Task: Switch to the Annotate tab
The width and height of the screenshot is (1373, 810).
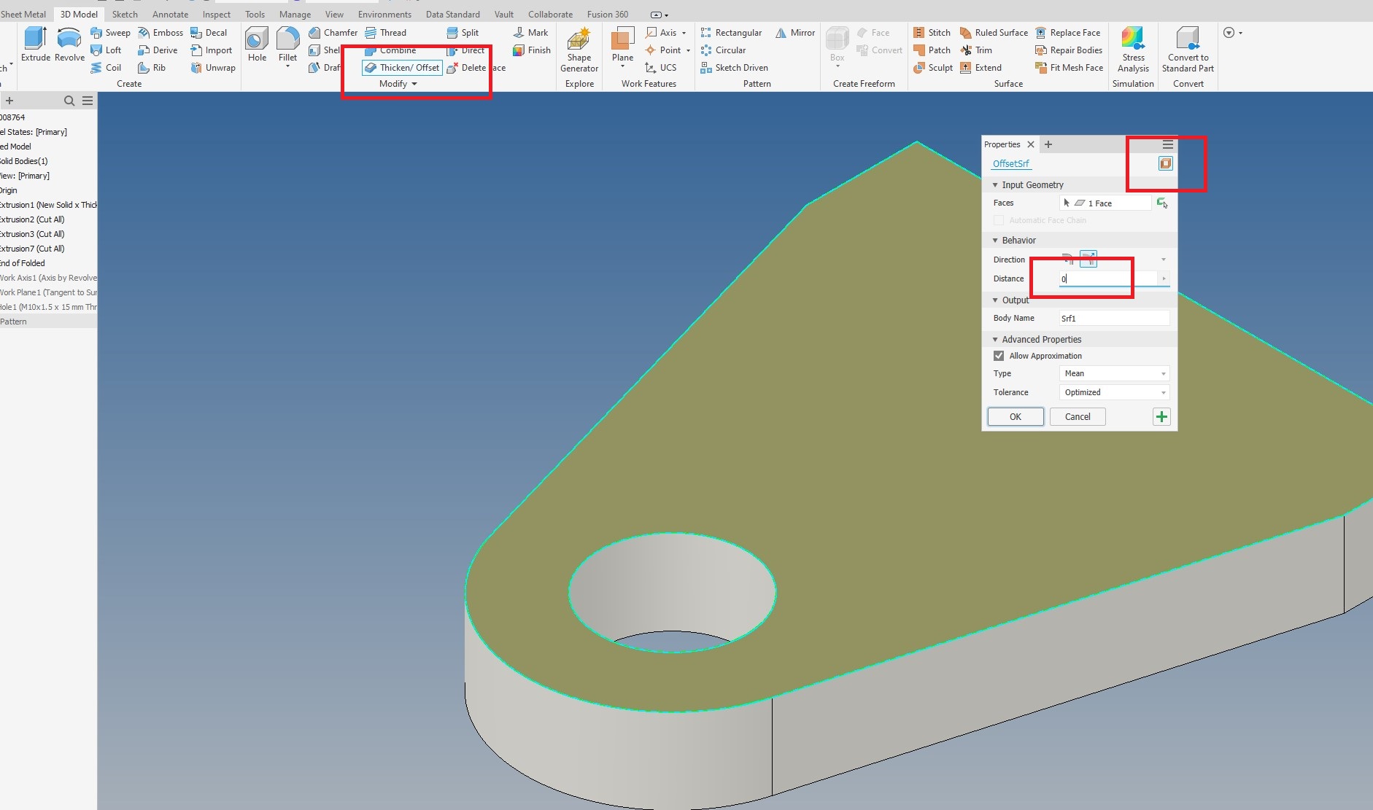Action: tap(170, 14)
